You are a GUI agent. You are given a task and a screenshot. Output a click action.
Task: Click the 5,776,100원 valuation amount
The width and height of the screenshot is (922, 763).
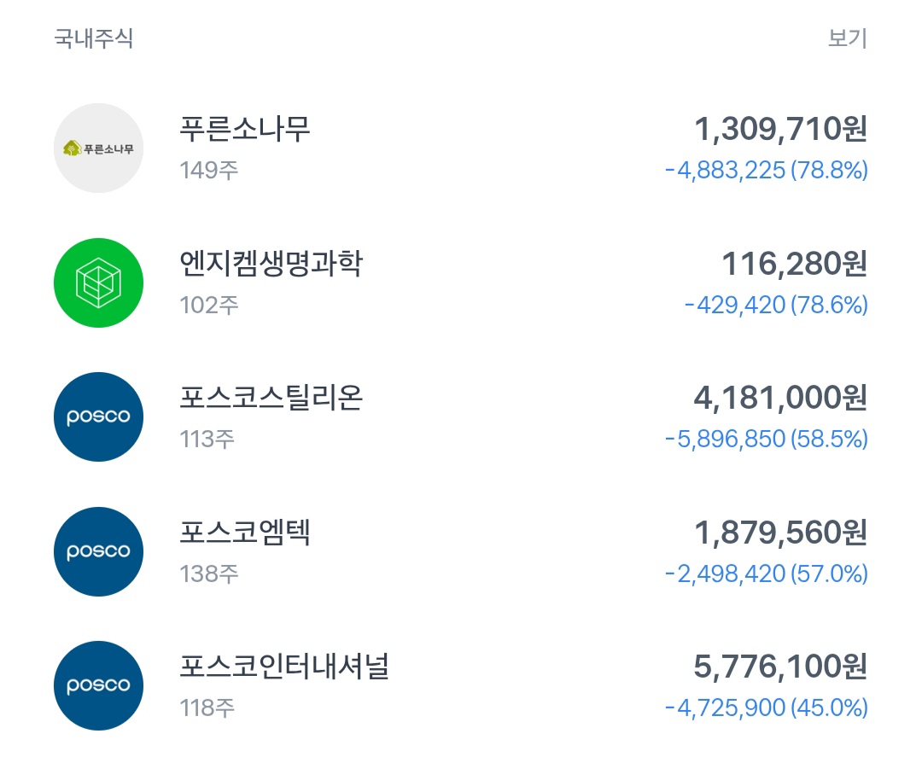coord(780,667)
